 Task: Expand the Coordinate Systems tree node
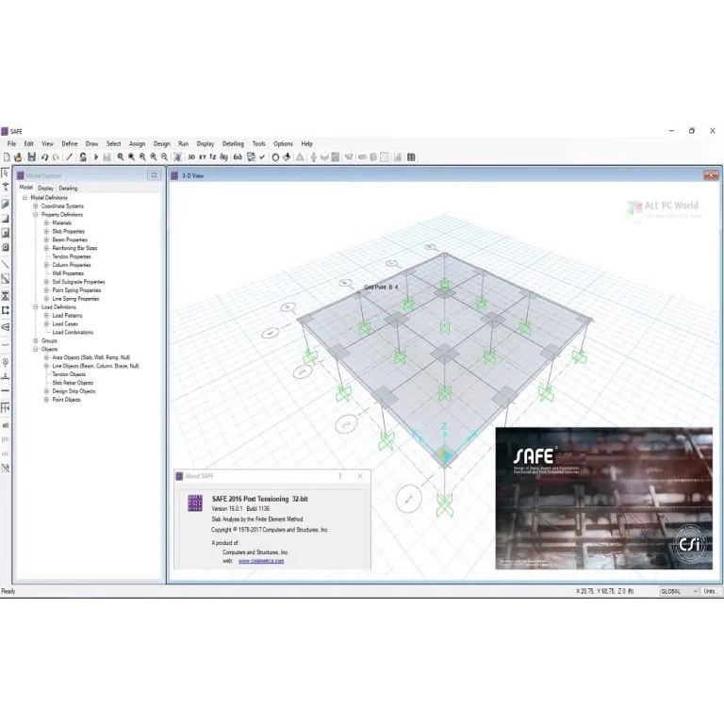36,206
